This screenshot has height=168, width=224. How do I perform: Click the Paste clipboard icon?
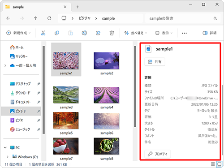[x=71, y=33]
